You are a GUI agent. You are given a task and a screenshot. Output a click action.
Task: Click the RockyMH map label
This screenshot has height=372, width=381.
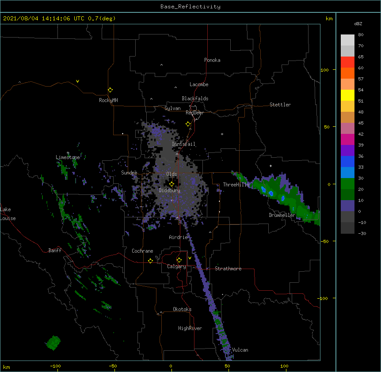pyautogui.click(x=108, y=100)
